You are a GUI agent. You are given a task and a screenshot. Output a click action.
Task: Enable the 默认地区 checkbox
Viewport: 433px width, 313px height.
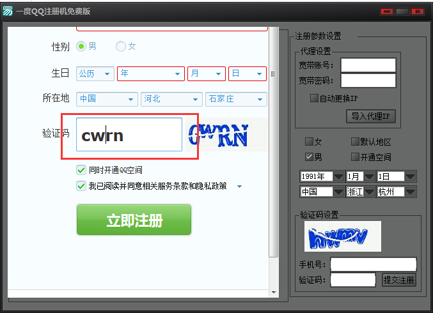click(355, 142)
